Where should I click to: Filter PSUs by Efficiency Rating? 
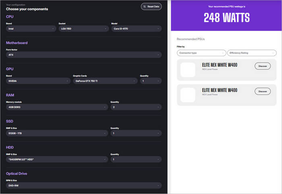tap(252, 53)
